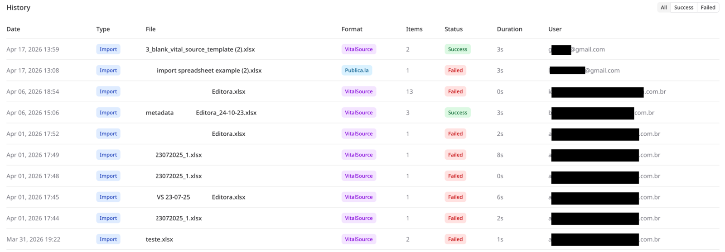Screen dimensions: 725x252
Task: Click Failed badge on Apr 17 13:08 row
Action: pos(455,71)
